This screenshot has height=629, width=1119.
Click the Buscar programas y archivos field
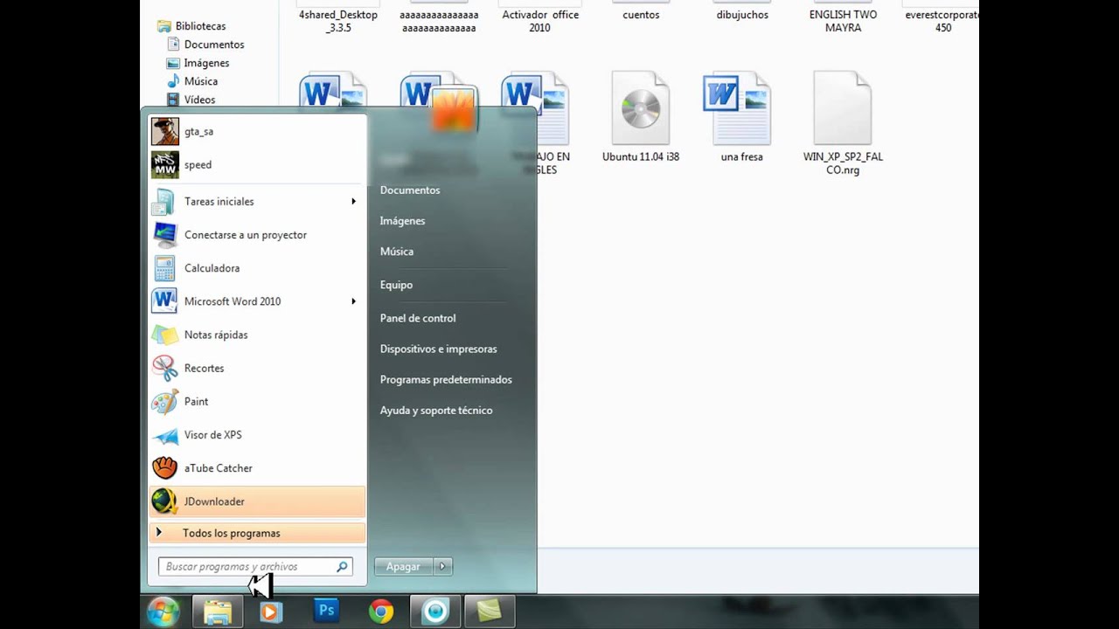[255, 567]
